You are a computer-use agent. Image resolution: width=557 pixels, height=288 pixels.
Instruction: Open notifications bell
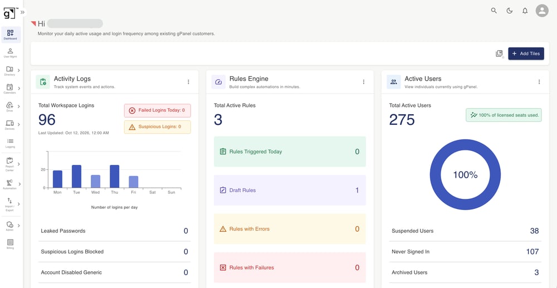pos(525,11)
